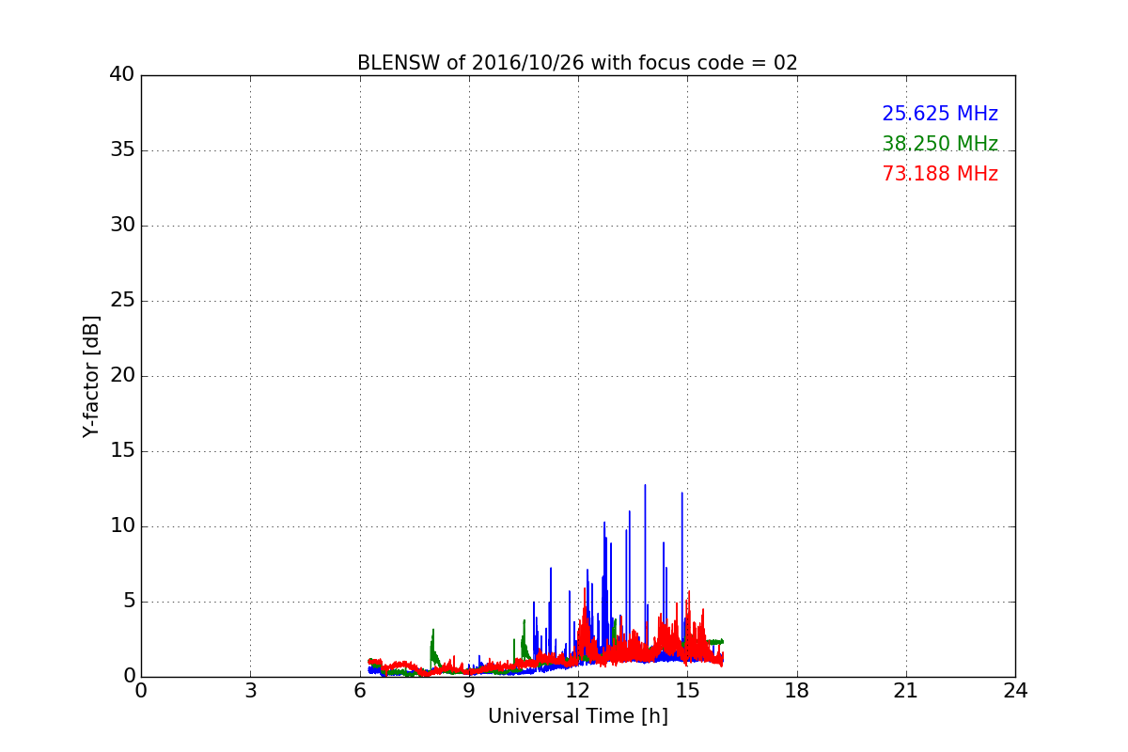Click x-axis tick label 21

click(906, 691)
